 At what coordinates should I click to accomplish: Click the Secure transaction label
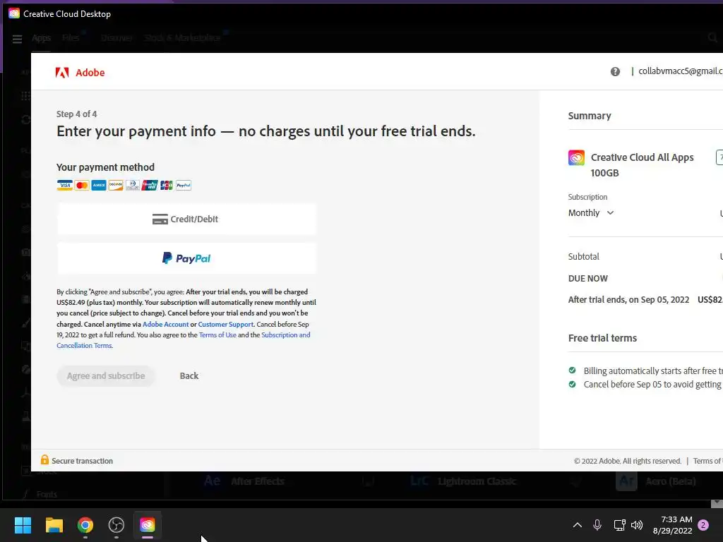point(82,461)
